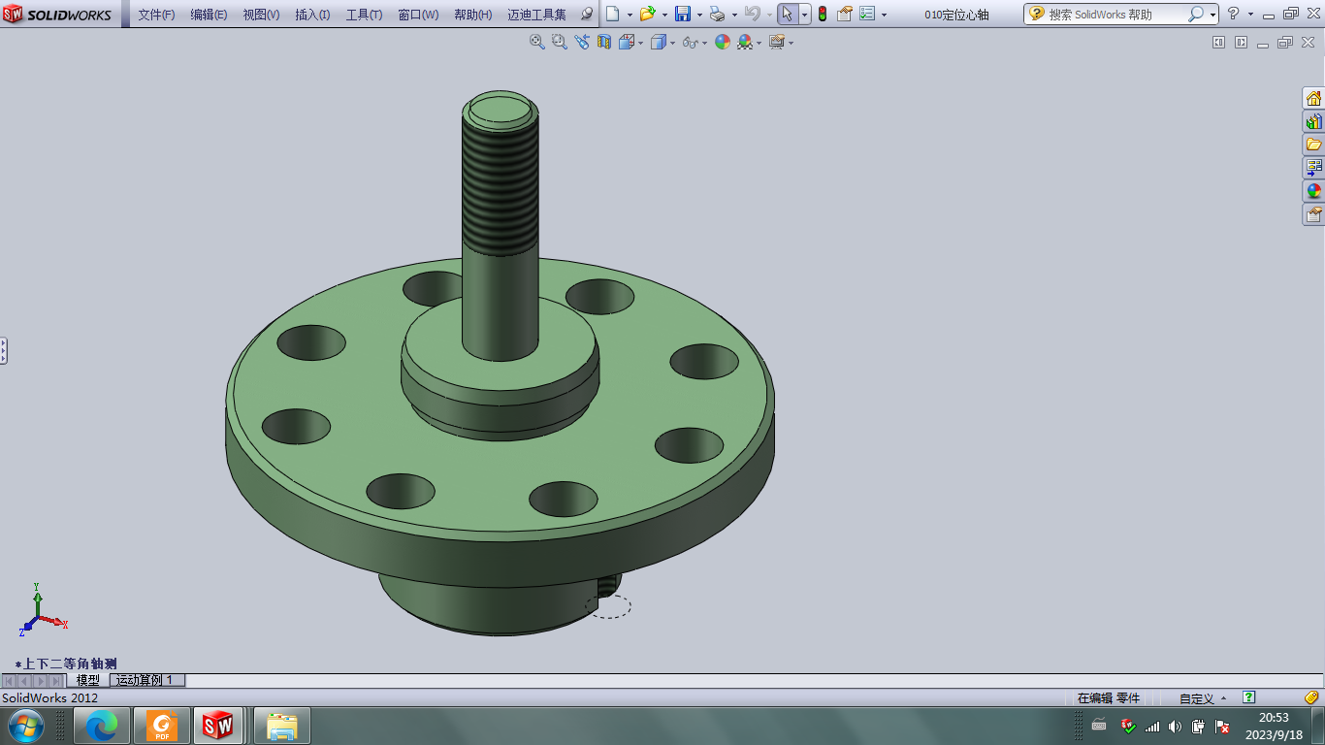Viewport: 1325px width, 745px height.
Task: Click Zoom to Area magnifier
Action: click(x=559, y=42)
